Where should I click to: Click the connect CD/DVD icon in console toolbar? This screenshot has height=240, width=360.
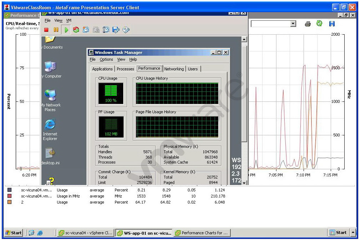tap(126, 30)
